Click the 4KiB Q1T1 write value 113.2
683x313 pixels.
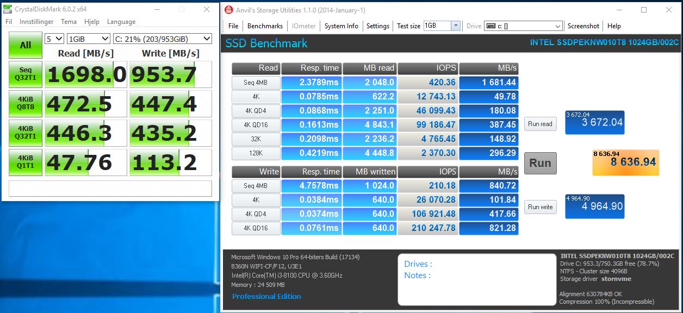click(170, 162)
